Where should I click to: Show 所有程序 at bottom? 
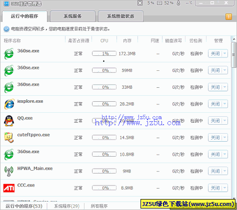coord(99,206)
